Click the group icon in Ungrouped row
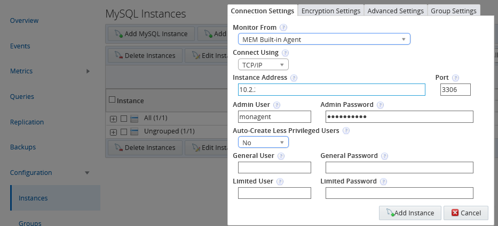 (x=135, y=132)
